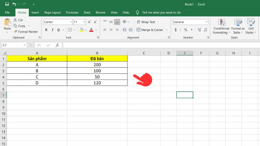Open the Formulas ribbon tab

[72, 12]
